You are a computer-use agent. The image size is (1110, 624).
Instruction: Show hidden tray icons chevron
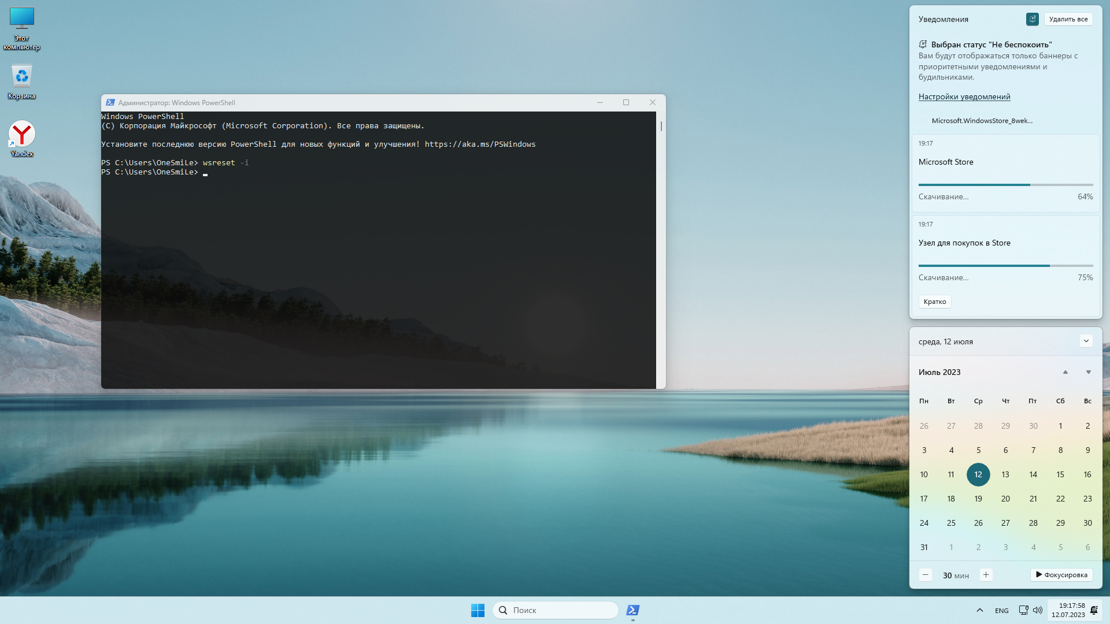(980, 610)
